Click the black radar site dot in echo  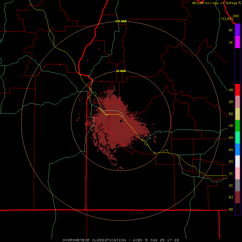tap(121, 121)
